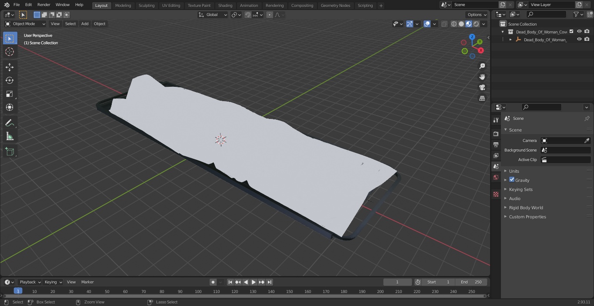Choose the Transform tool
This screenshot has width=594, height=306.
(x=10, y=107)
